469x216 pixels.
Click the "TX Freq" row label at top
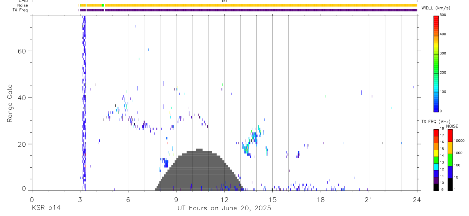click(x=20, y=10)
